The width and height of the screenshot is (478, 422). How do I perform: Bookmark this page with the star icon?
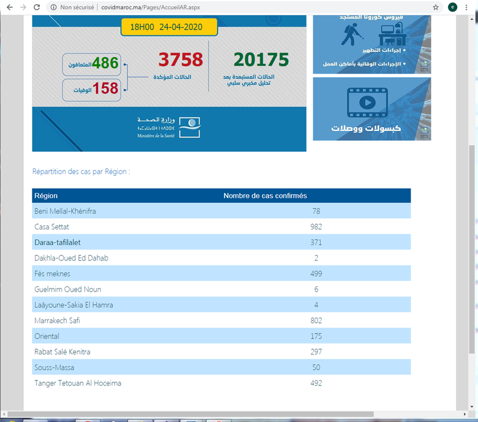point(436,7)
